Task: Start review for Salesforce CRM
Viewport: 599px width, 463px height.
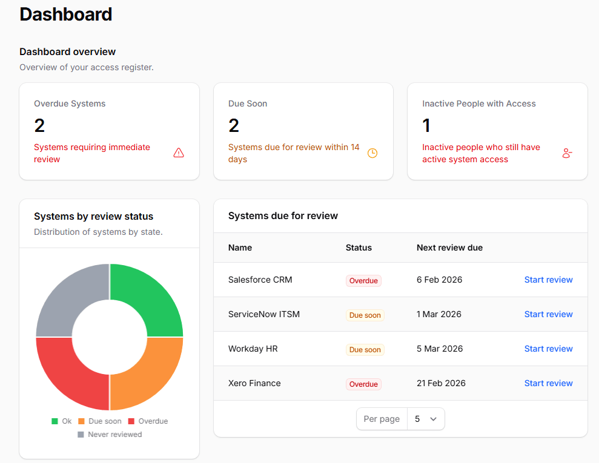Action: pos(548,280)
